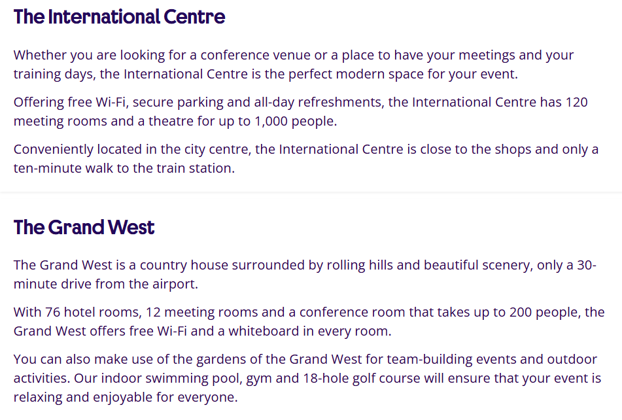Click 'The International Centre' heading
Viewport: 622px width, 420px height.
pyautogui.click(x=120, y=16)
